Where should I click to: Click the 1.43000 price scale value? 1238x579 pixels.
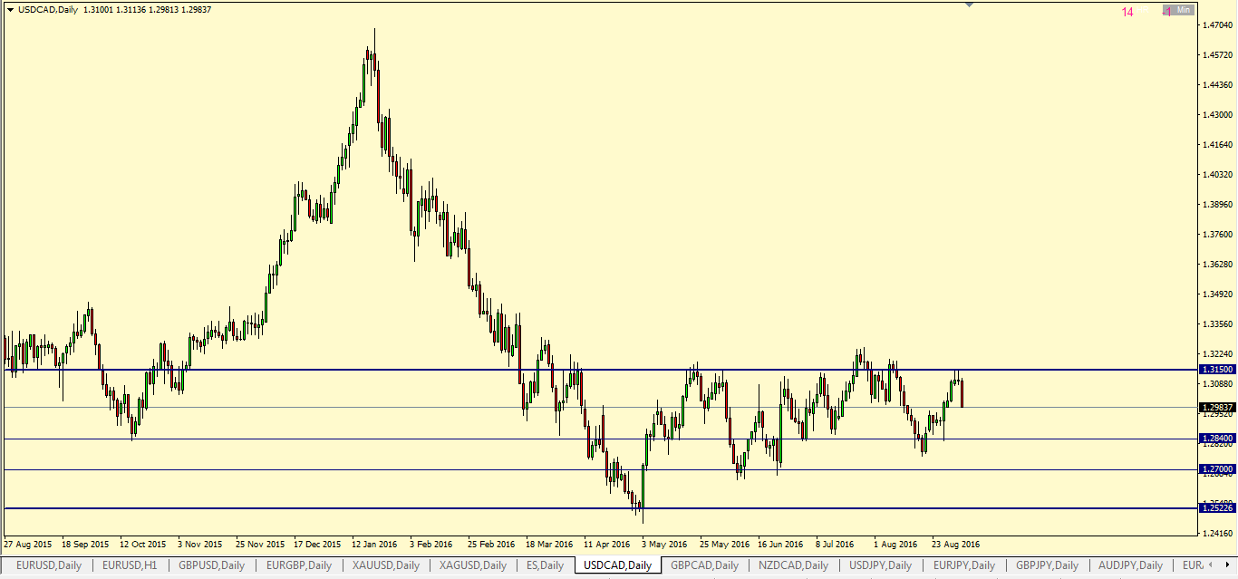click(1216, 115)
